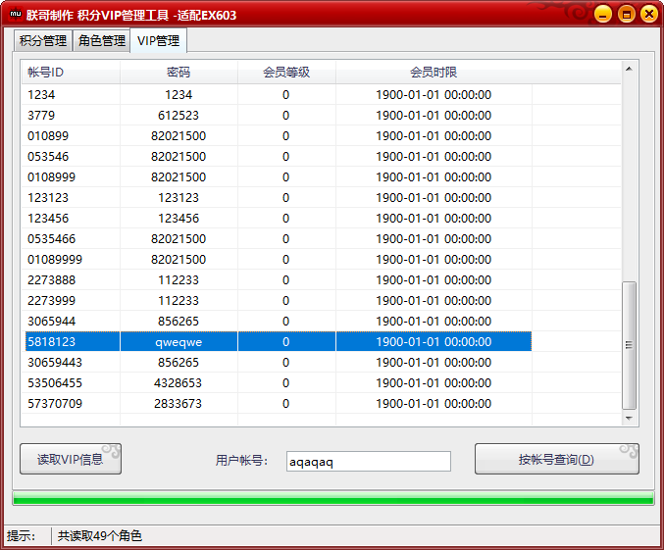
Task: Click the 会员时限 column header
Action: coord(434,73)
